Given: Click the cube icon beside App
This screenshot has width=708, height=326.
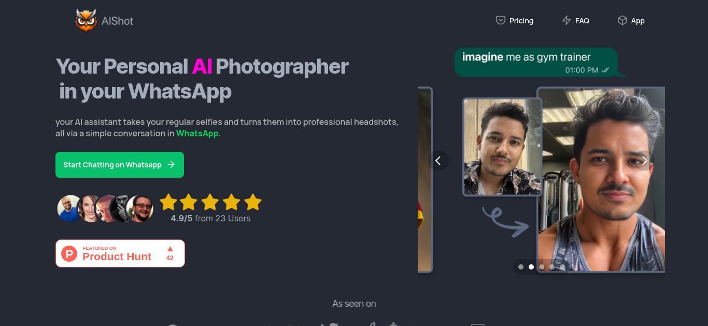Looking at the screenshot, I should 622,20.
